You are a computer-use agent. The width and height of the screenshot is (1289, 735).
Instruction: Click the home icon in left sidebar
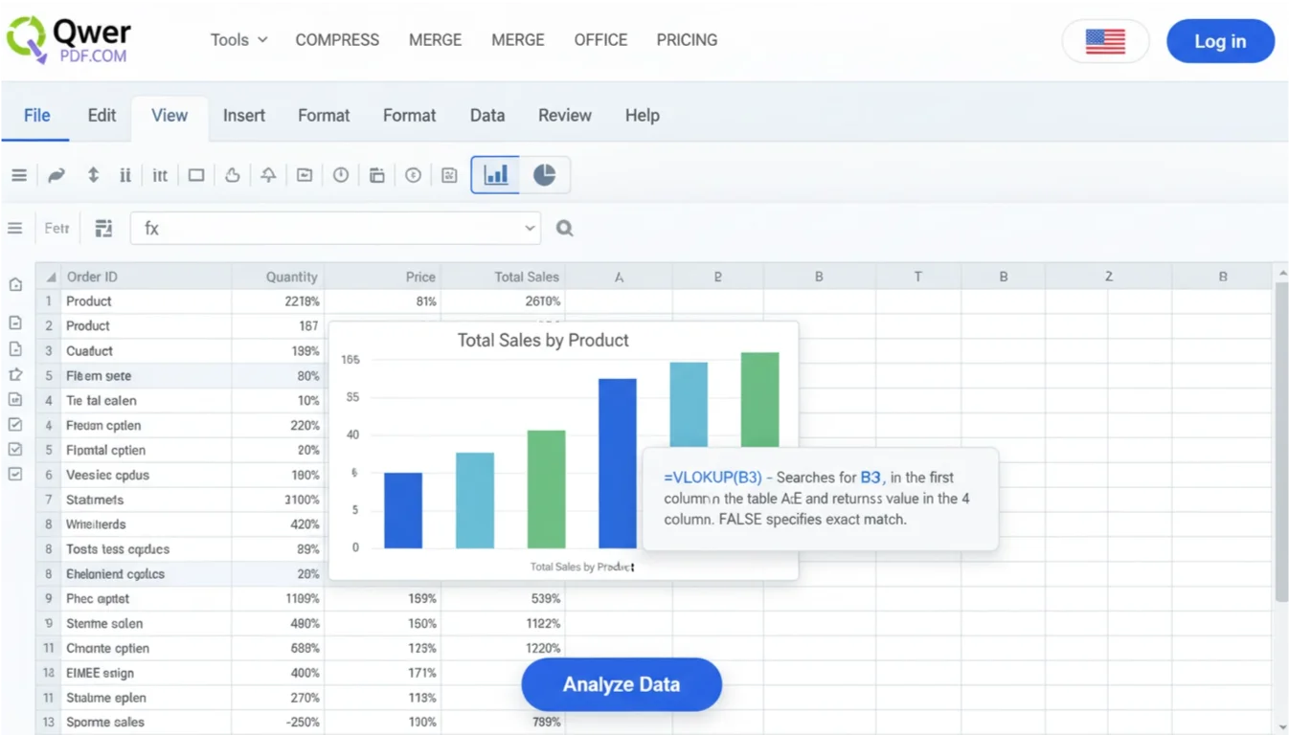click(x=15, y=284)
